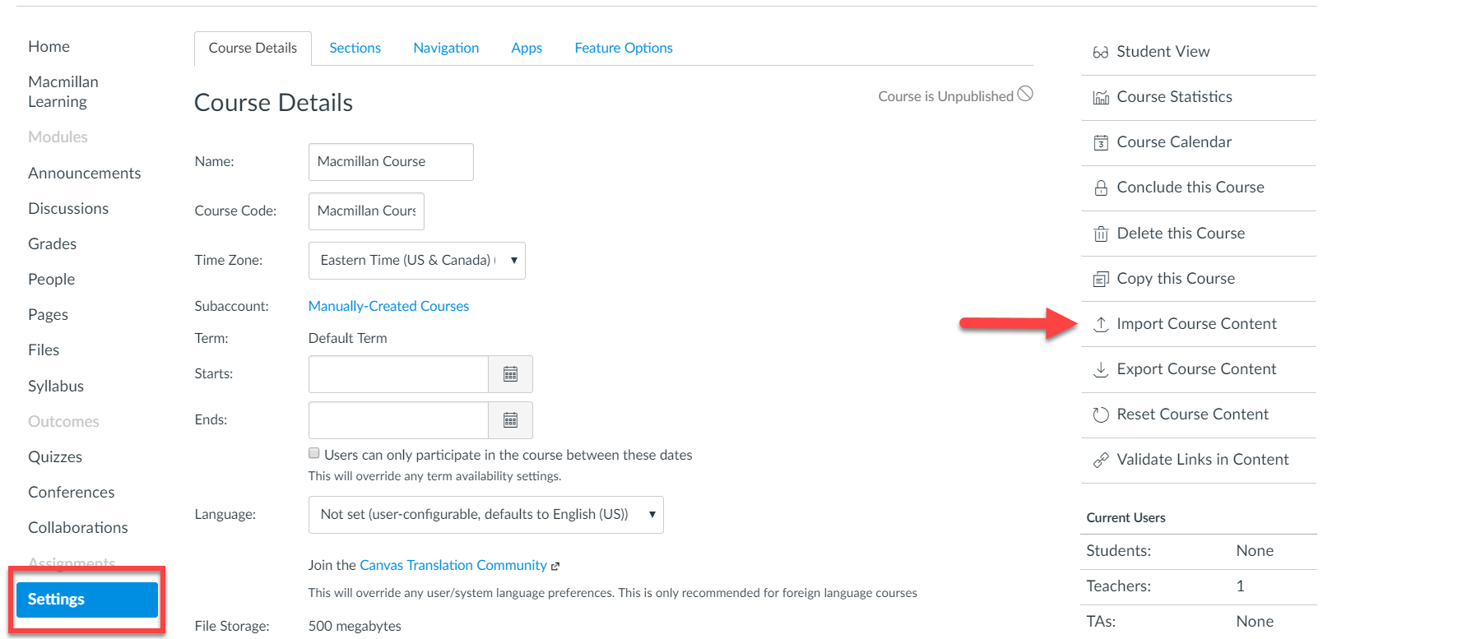Open the Time Zone dropdown

513,260
